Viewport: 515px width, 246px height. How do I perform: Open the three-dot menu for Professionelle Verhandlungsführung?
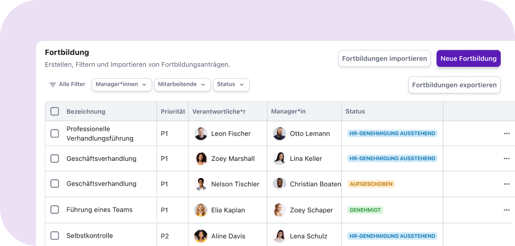point(506,134)
